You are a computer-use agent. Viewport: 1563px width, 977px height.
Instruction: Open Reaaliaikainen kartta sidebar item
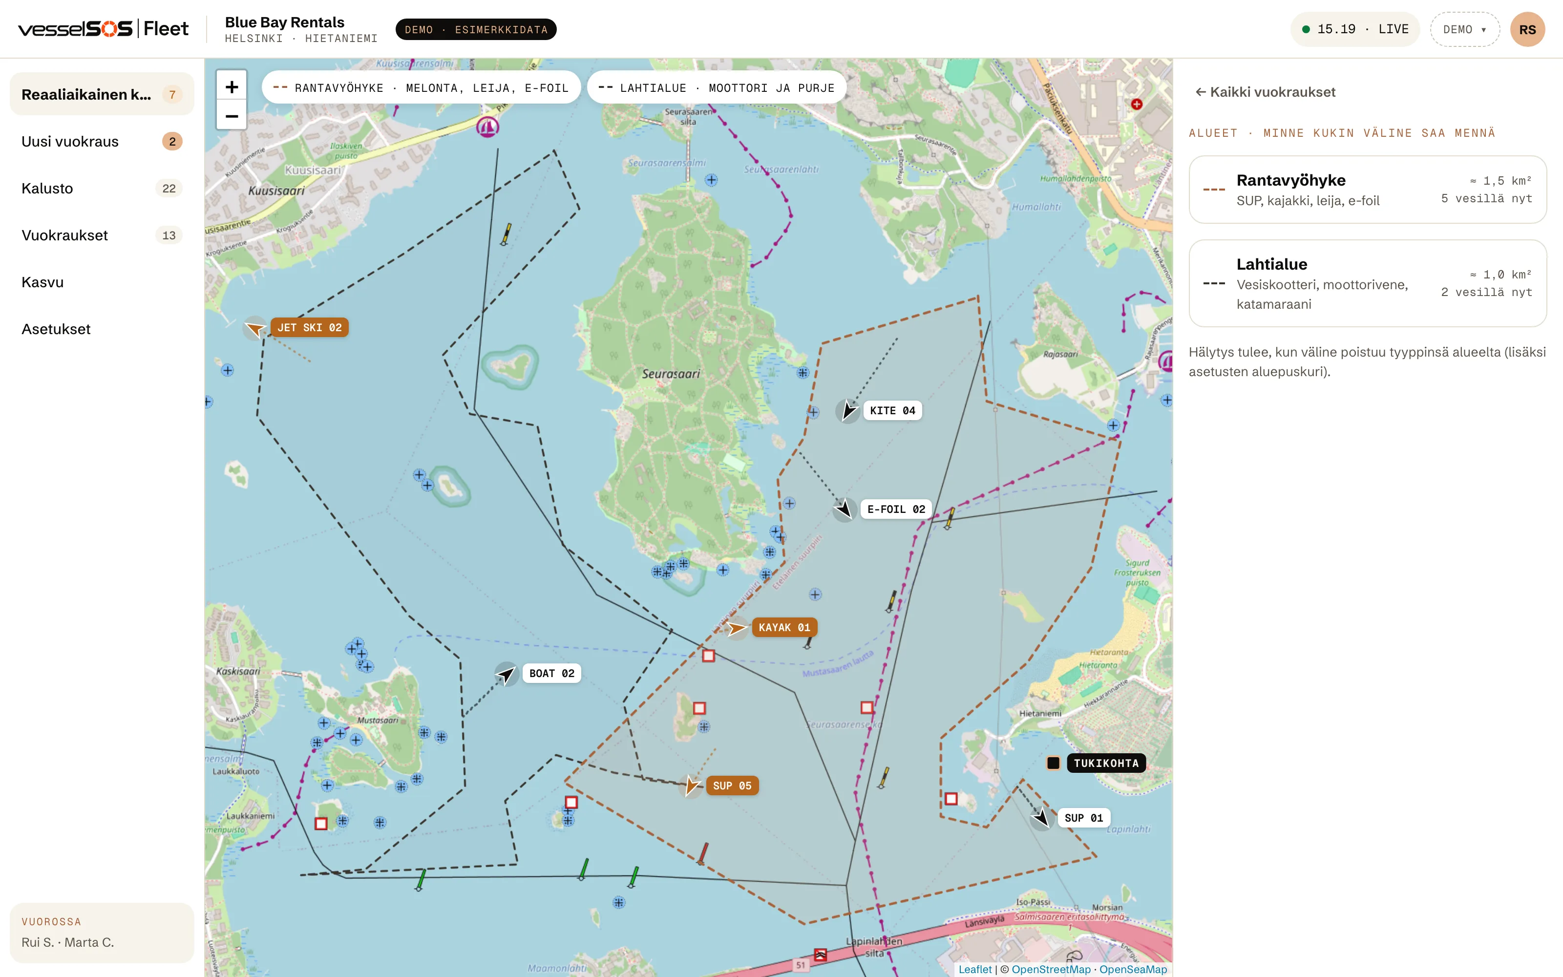(102, 94)
